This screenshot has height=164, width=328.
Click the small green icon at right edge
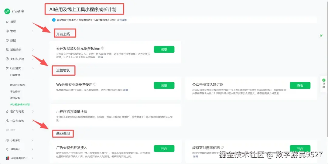click(x=321, y=36)
